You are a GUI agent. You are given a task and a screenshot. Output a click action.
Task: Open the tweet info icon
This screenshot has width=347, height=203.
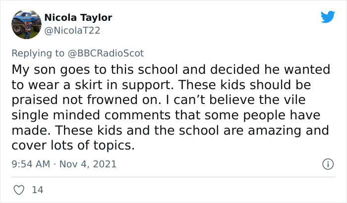coord(327,163)
